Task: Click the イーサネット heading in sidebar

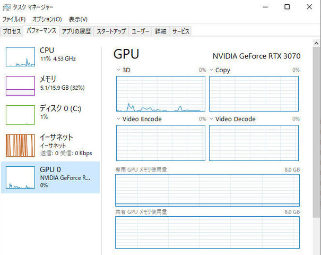Action: 56,137
